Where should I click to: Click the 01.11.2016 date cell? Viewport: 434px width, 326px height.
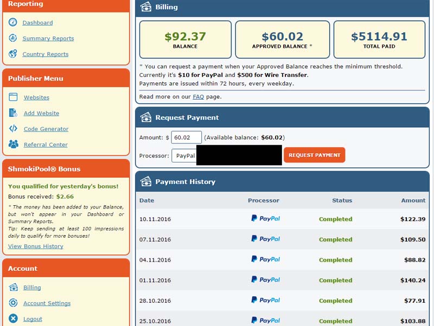coord(155,281)
